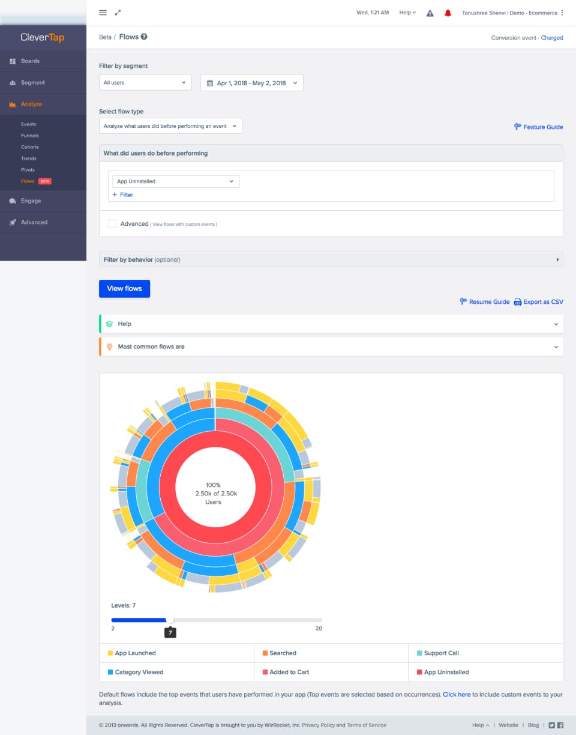The width and height of the screenshot is (576, 735).
Task: Open the Apr 1 - May 2 date picker
Action: (x=251, y=82)
